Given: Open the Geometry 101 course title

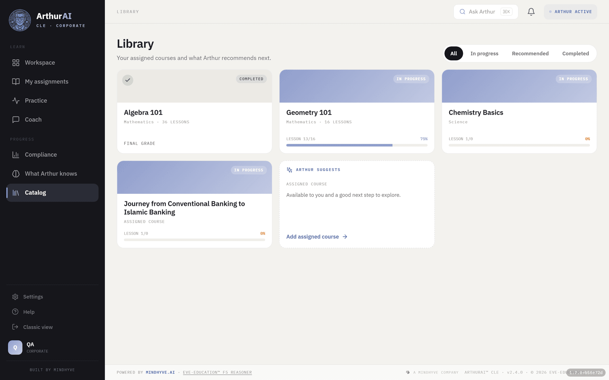Looking at the screenshot, I should (x=309, y=113).
